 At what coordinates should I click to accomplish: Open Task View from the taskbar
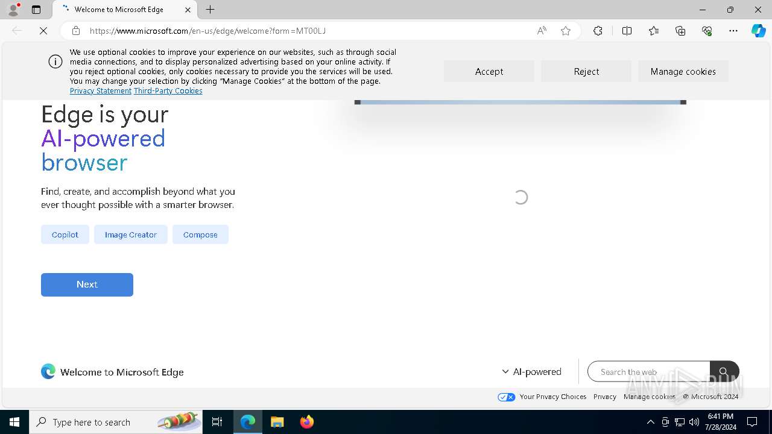tap(217, 422)
